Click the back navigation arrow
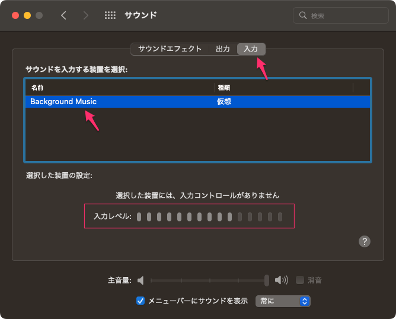Screen dimensions: 396x319 coord(63,15)
